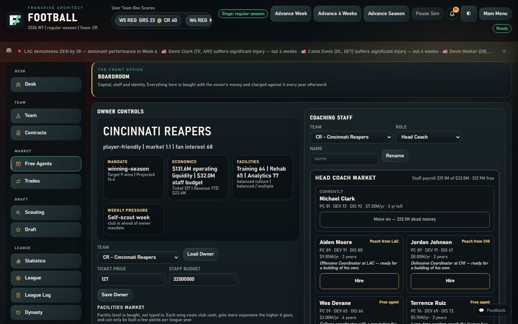Click the Feedback chat bubble icon

(x=481, y=310)
